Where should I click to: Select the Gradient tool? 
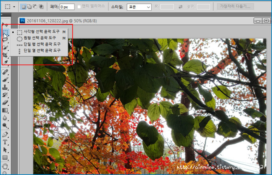click(5, 110)
